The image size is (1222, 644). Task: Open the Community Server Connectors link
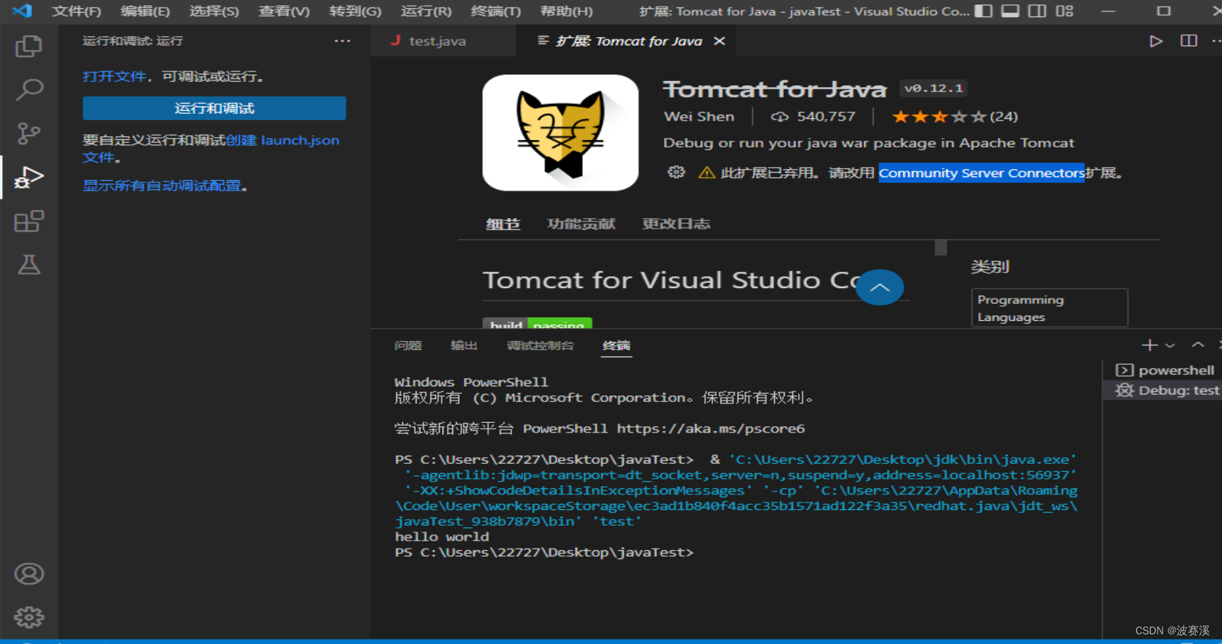(x=981, y=173)
